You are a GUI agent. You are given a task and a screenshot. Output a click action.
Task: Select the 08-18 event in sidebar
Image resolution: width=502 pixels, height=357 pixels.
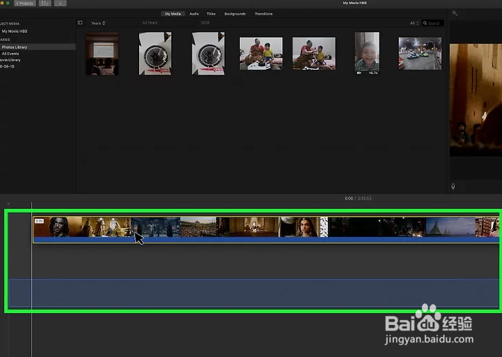(x=7, y=67)
